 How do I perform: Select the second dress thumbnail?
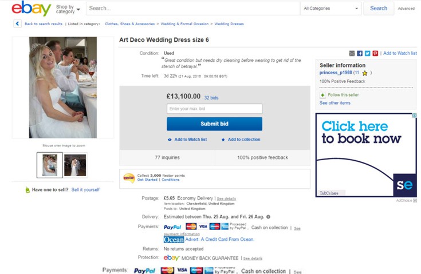coord(75,165)
